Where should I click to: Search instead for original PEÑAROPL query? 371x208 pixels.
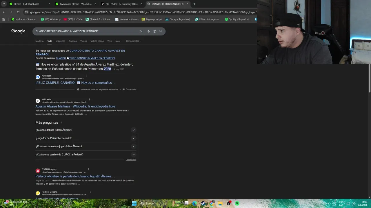pyautogui.click(x=86, y=58)
